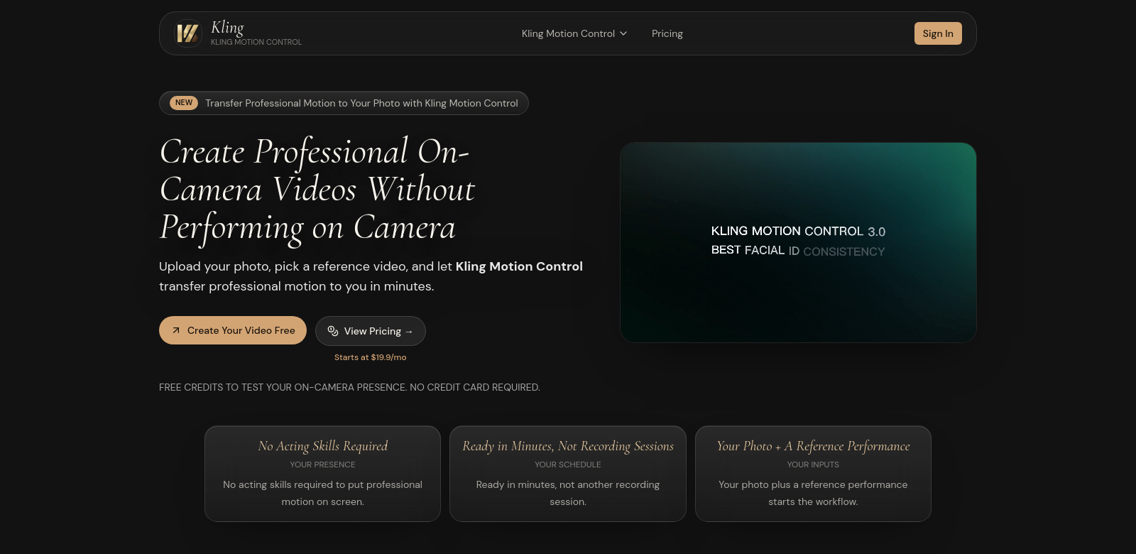Click the Kling Motion Control 3.0 video preview
The height and width of the screenshot is (554, 1136).
pos(798,242)
